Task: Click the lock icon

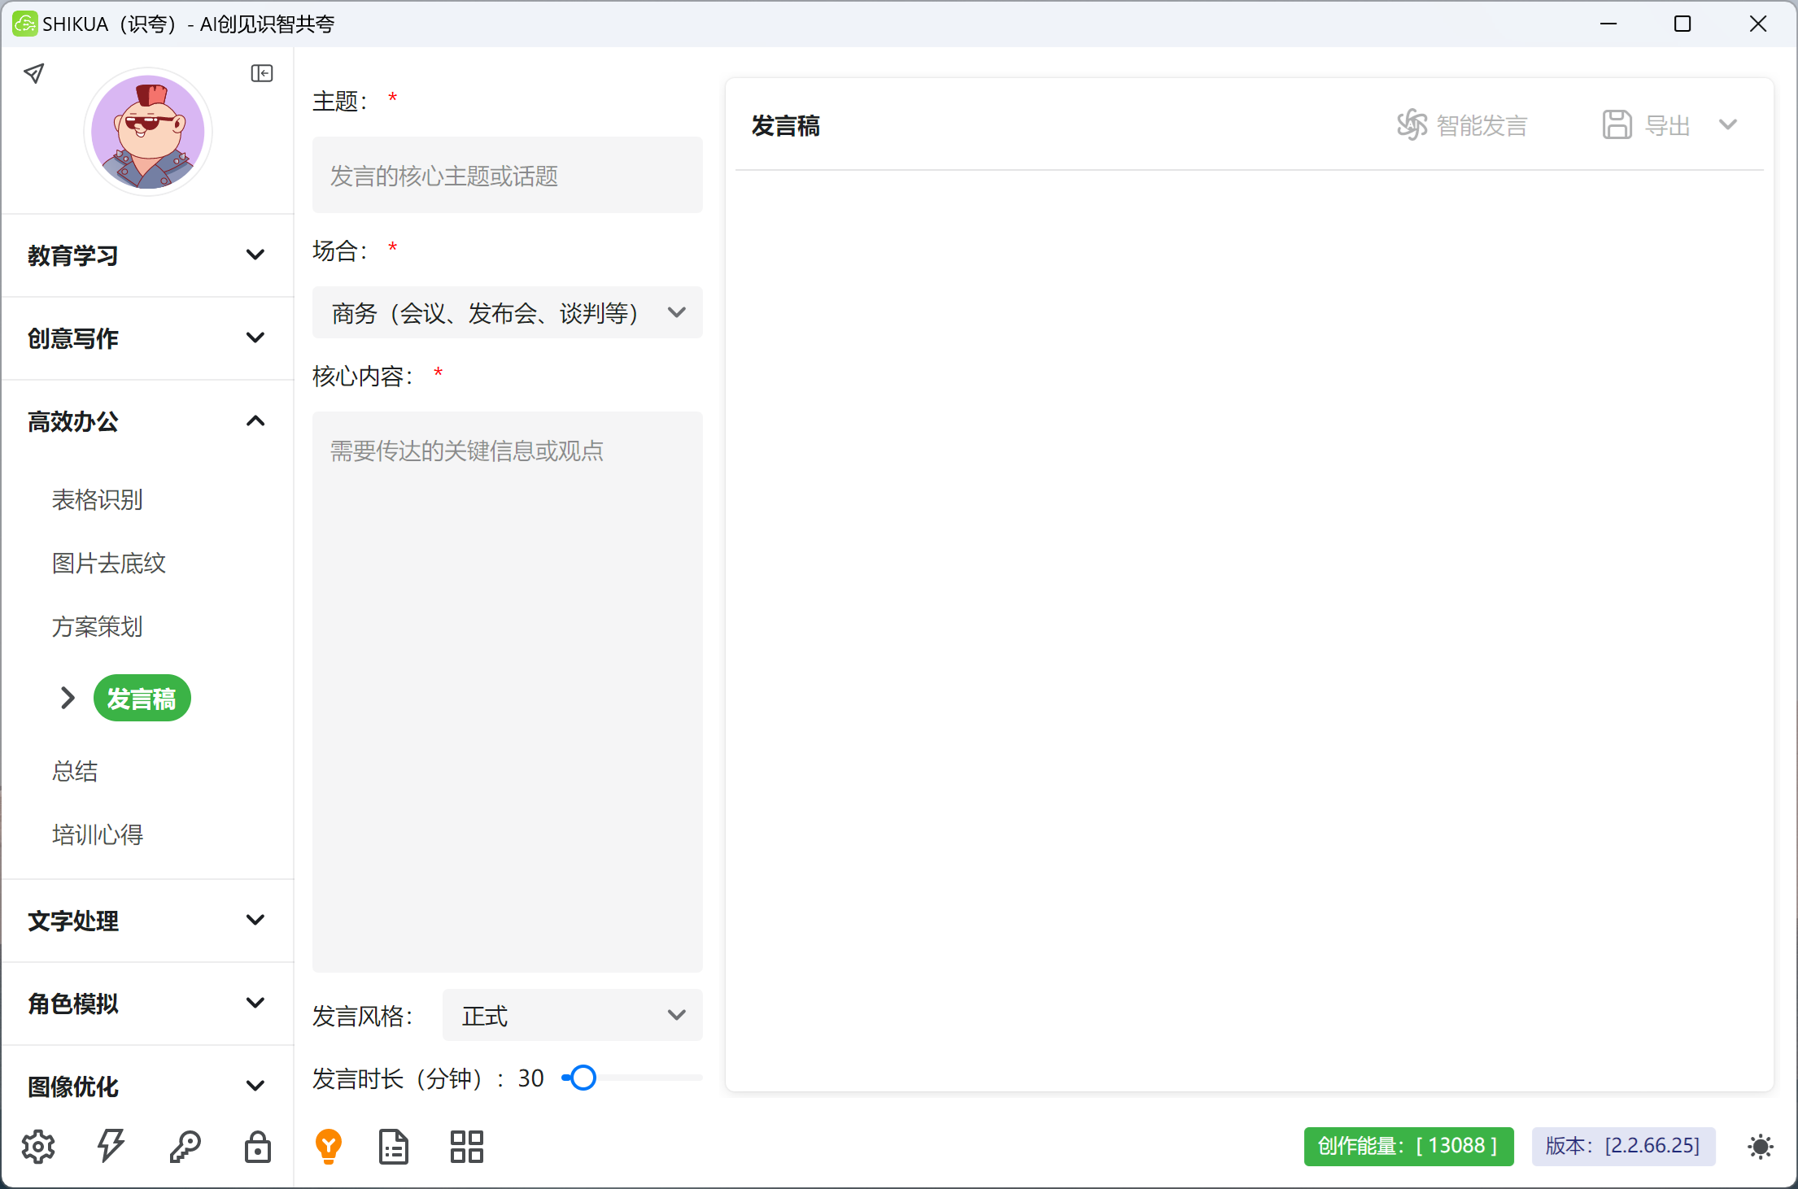Action: click(258, 1147)
